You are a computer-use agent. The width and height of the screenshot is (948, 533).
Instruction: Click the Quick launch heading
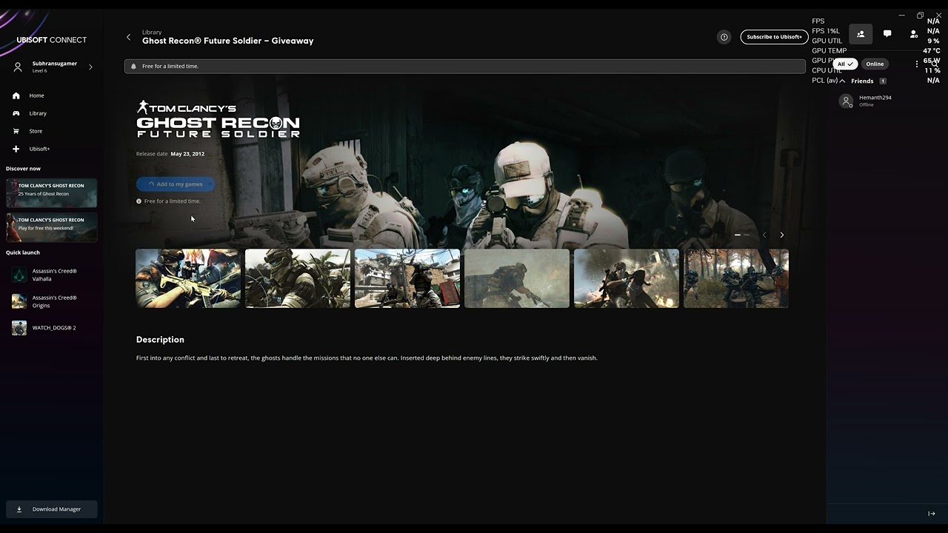23,252
